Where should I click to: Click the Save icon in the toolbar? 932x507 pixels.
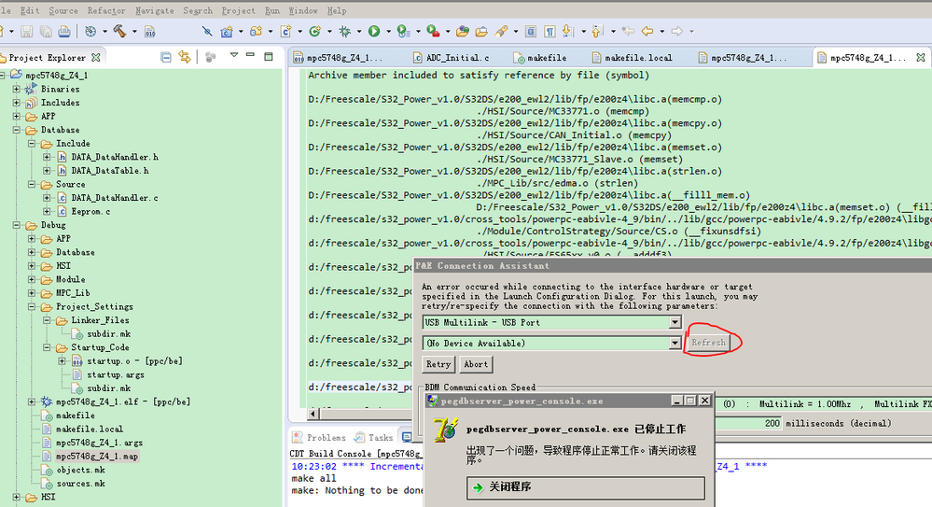[27, 32]
